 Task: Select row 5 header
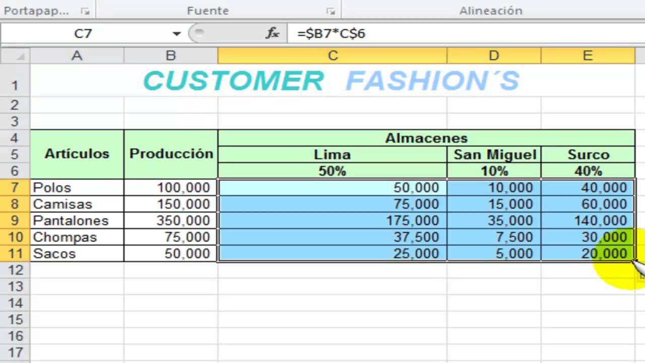(x=15, y=154)
